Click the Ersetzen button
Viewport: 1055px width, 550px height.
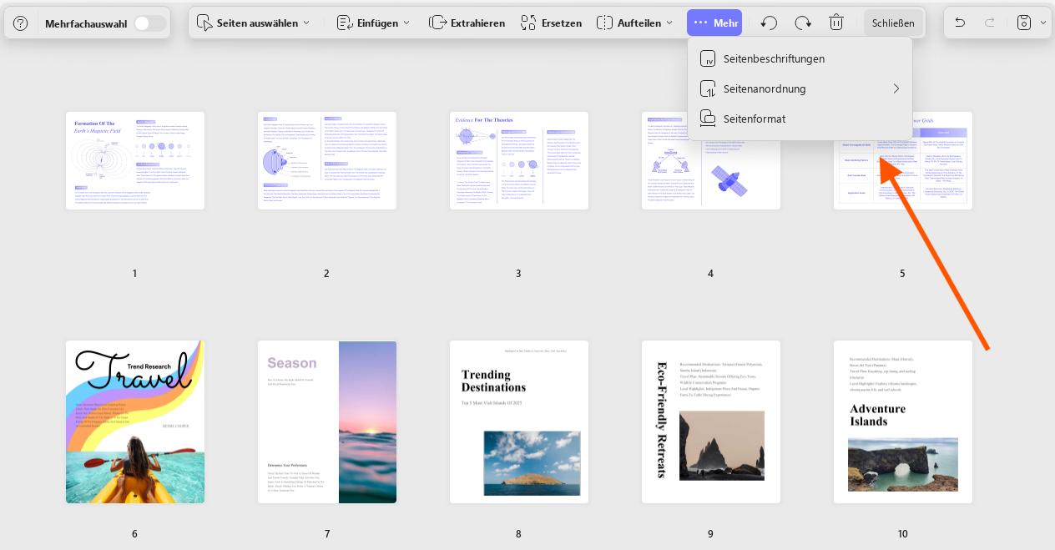(551, 23)
